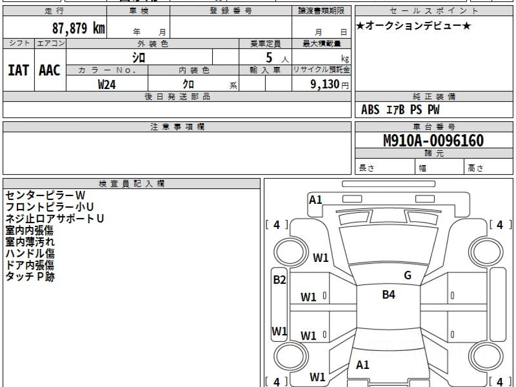Select the note タッチP跡
516x387 pixels.
(x=30, y=277)
